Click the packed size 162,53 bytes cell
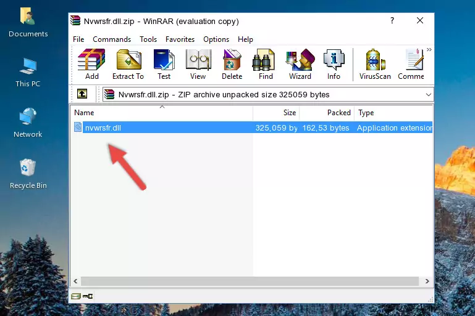 [326, 128]
